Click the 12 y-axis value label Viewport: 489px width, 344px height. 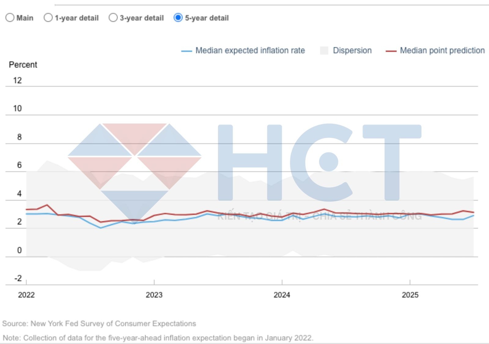[x=17, y=81]
